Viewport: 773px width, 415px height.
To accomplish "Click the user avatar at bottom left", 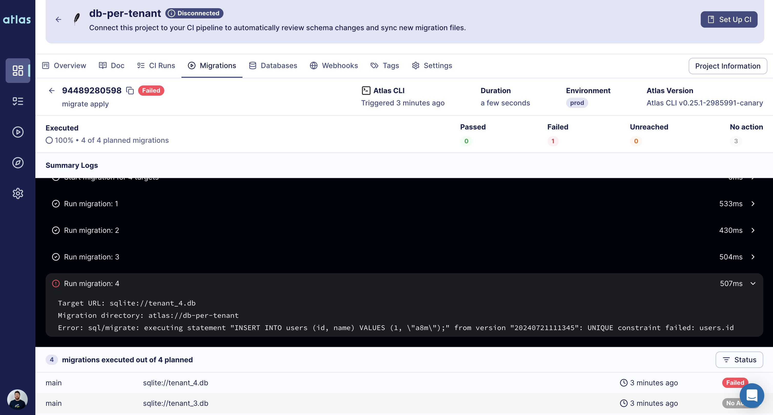I will [18, 399].
